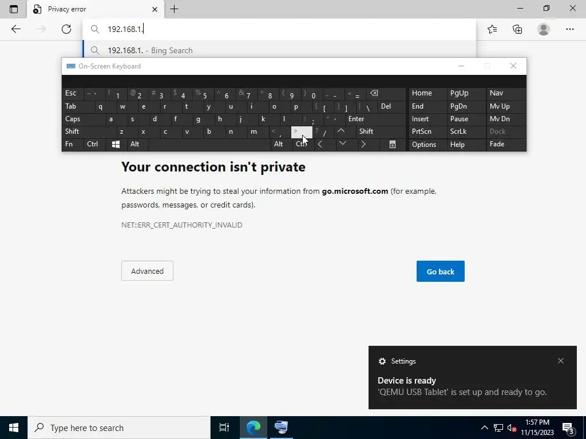Open On-Screen Keyboard Options
The width and height of the screenshot is (586, 439).
coord(427,145)
